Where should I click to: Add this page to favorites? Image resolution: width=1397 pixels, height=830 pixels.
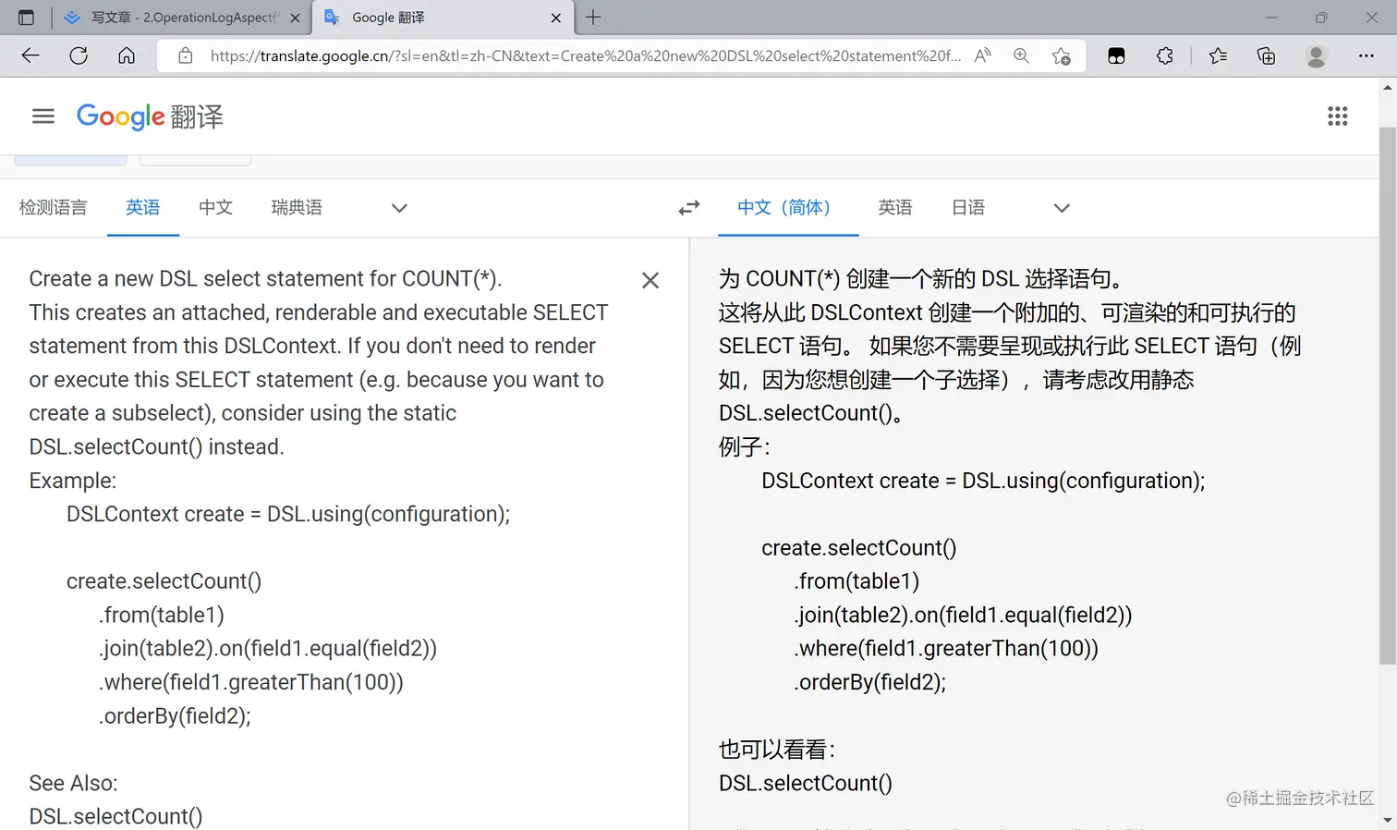click(x=1062, y=55)
